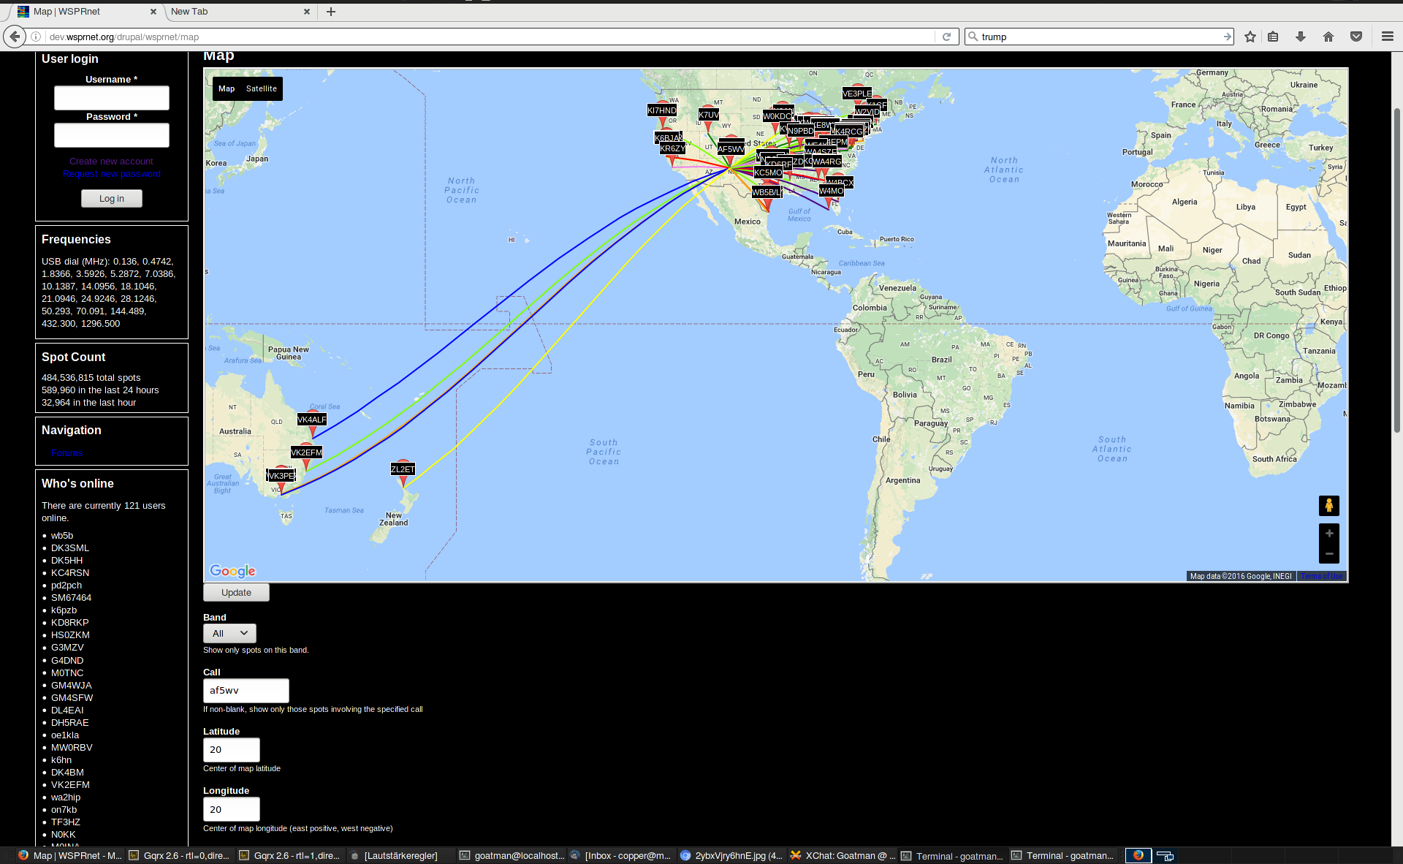Click the Call input field

point(246,691)
